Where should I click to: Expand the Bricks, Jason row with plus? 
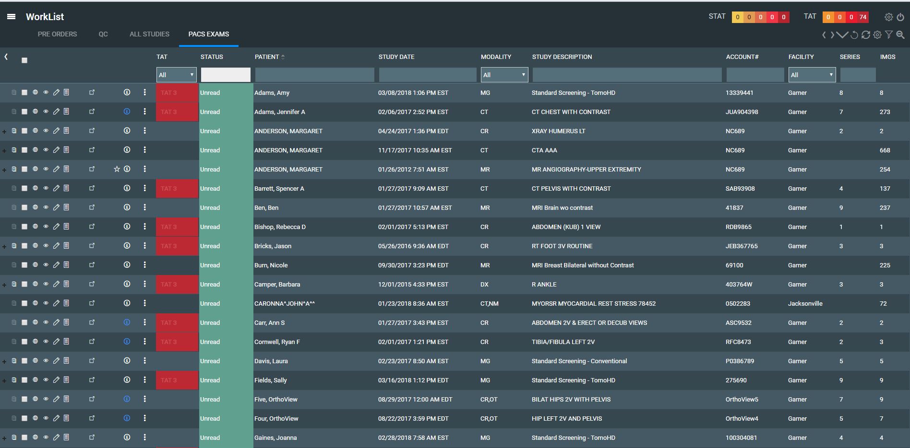click(4, 247)
